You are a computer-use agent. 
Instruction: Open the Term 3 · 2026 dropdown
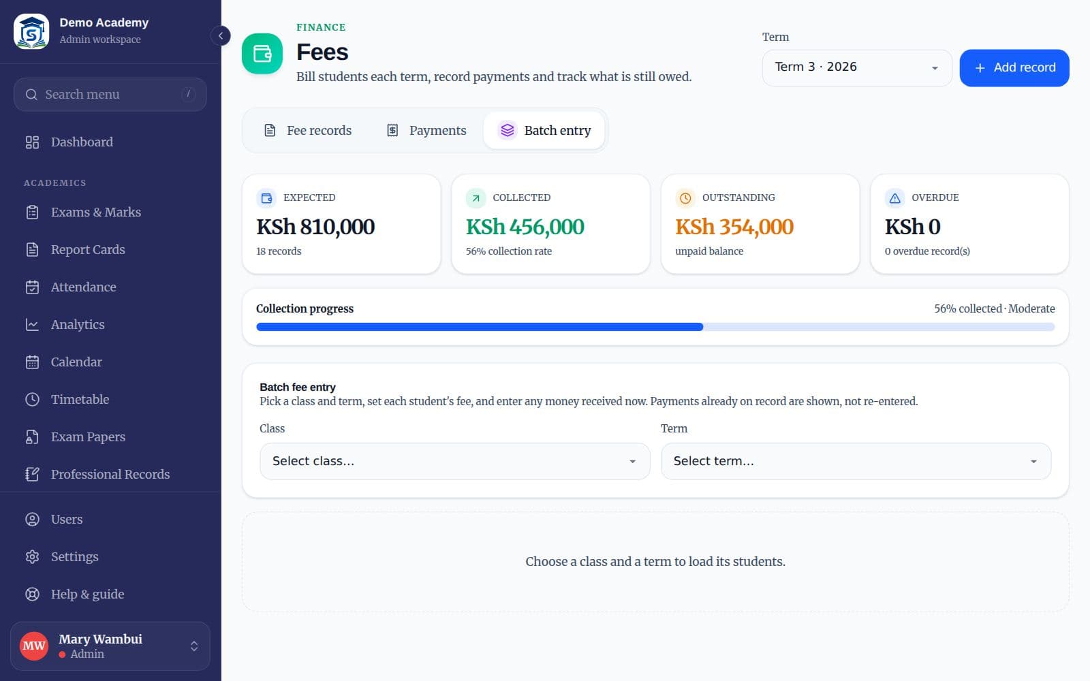tap(857, 67)
